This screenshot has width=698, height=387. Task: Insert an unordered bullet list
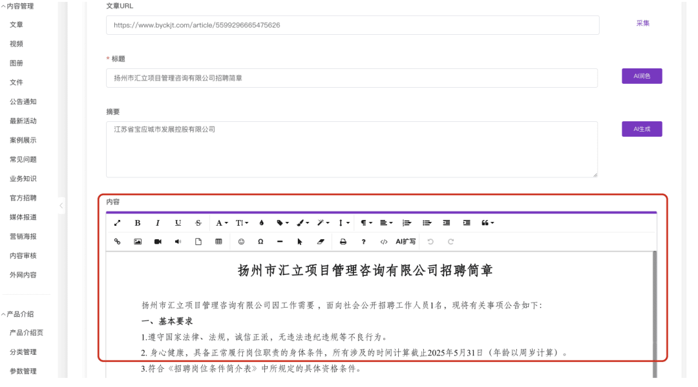[427, 223]
